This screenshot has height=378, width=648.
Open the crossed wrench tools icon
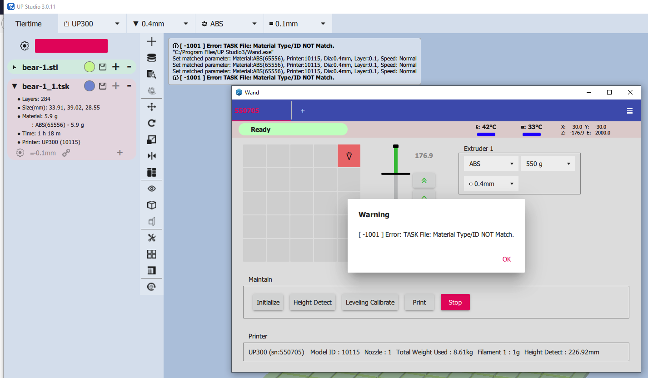pyautogui.click(x=152, y=238)
